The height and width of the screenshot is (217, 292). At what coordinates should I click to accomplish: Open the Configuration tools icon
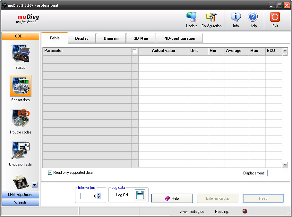click(x=211, y=17)
